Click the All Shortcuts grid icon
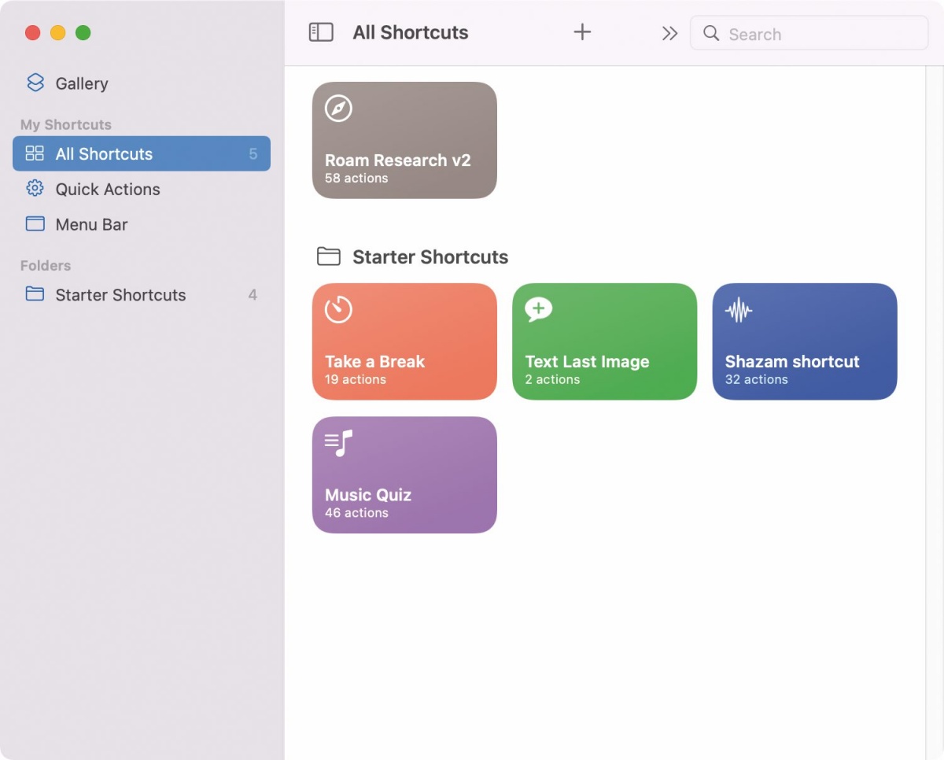The width and height of the screenshot is (944, 760). pyautogui.click(x=35, y=153)
